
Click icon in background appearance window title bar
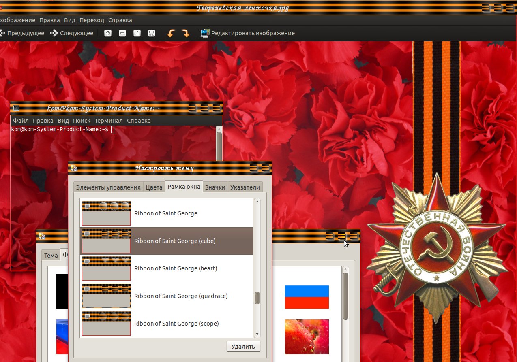(x=42, y=236)
